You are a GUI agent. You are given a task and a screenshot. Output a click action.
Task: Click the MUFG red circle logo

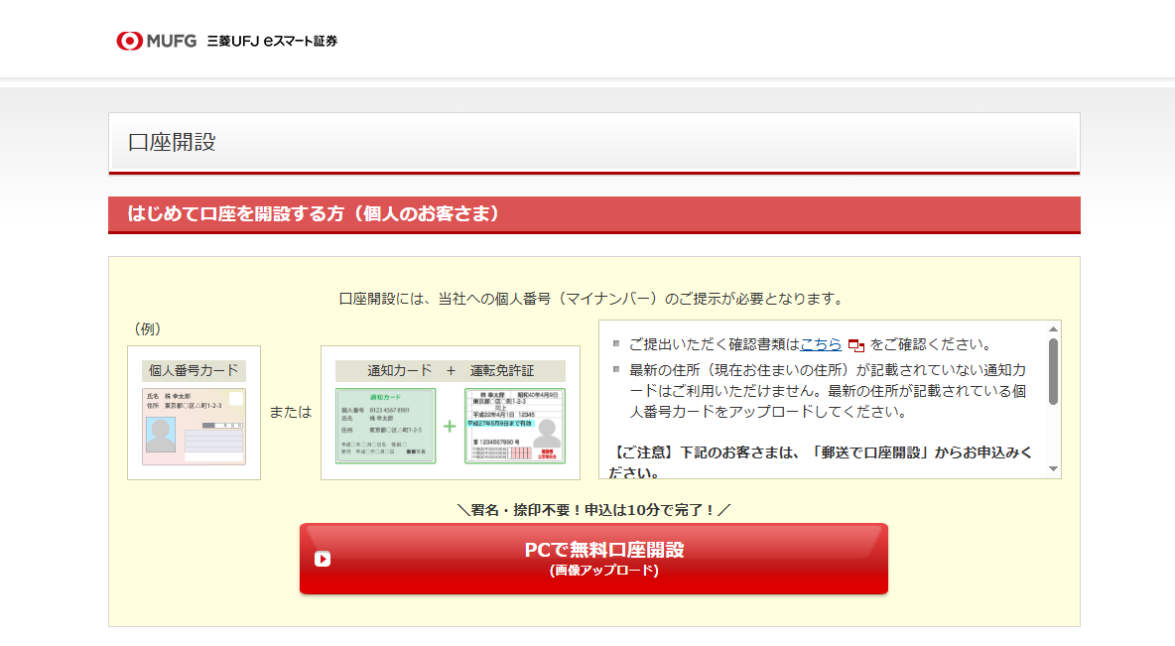130,41
